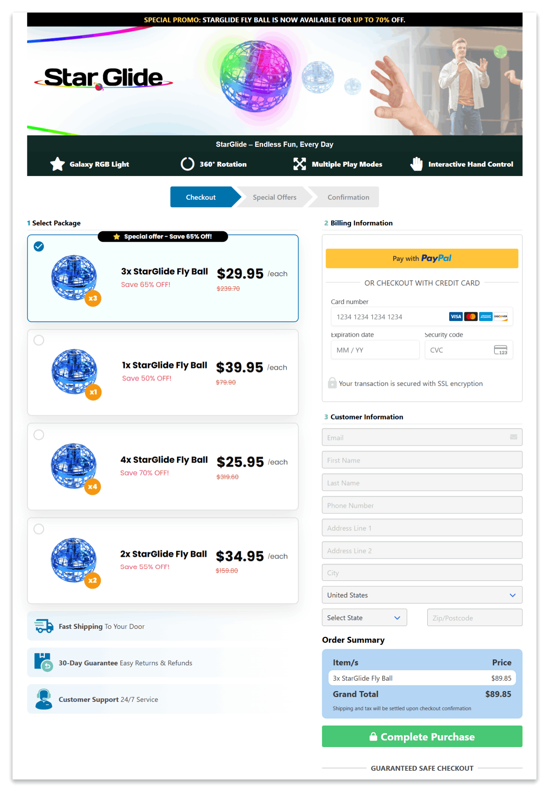Viewport: 549px width, 792px height.
Task: Click the Discover card icon
Action: pyautogui.click(x=501, y=316)
